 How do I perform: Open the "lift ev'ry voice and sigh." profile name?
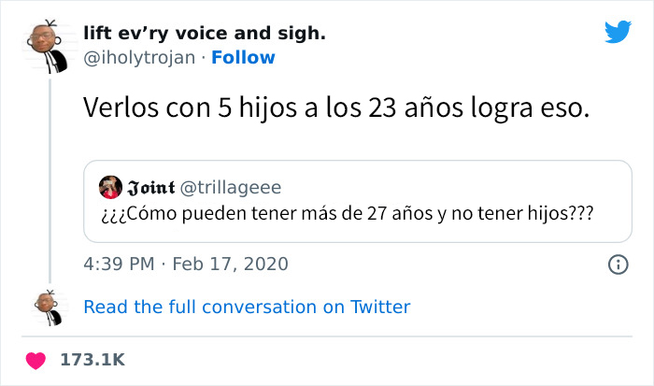[x=205, y=34]
